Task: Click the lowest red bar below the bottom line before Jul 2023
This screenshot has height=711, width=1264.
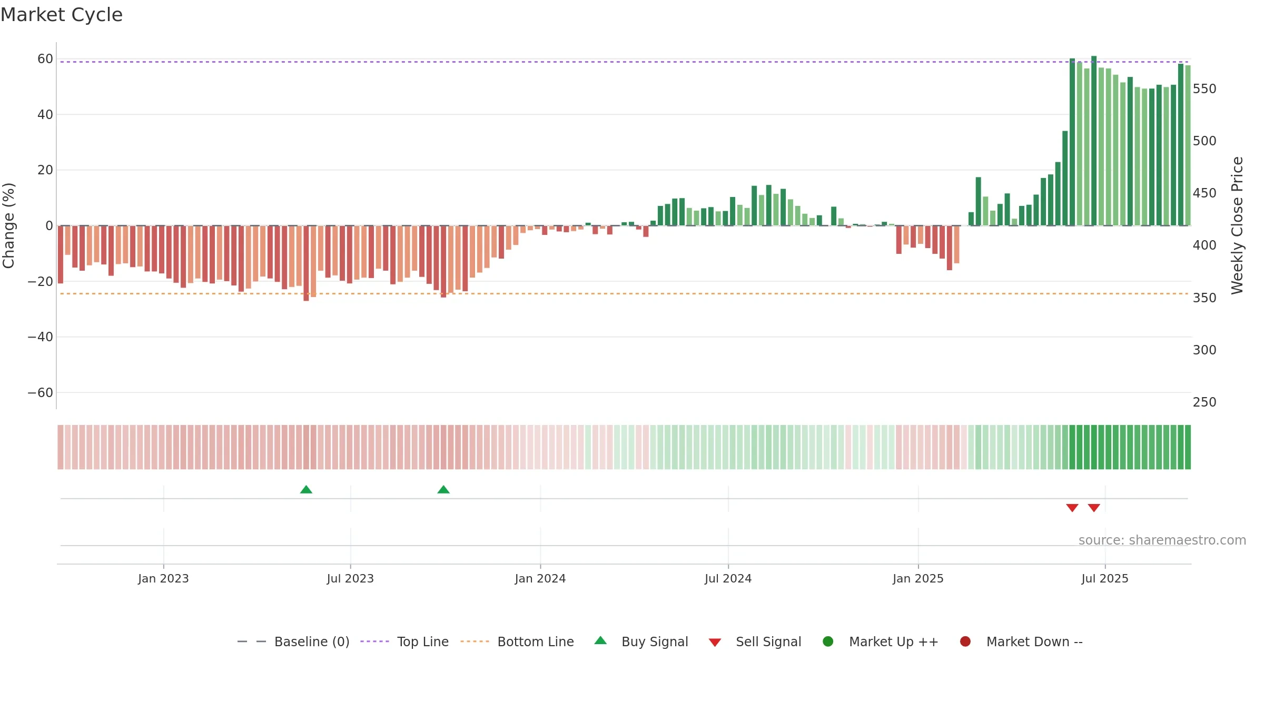Action: click(x=306, y=263)
